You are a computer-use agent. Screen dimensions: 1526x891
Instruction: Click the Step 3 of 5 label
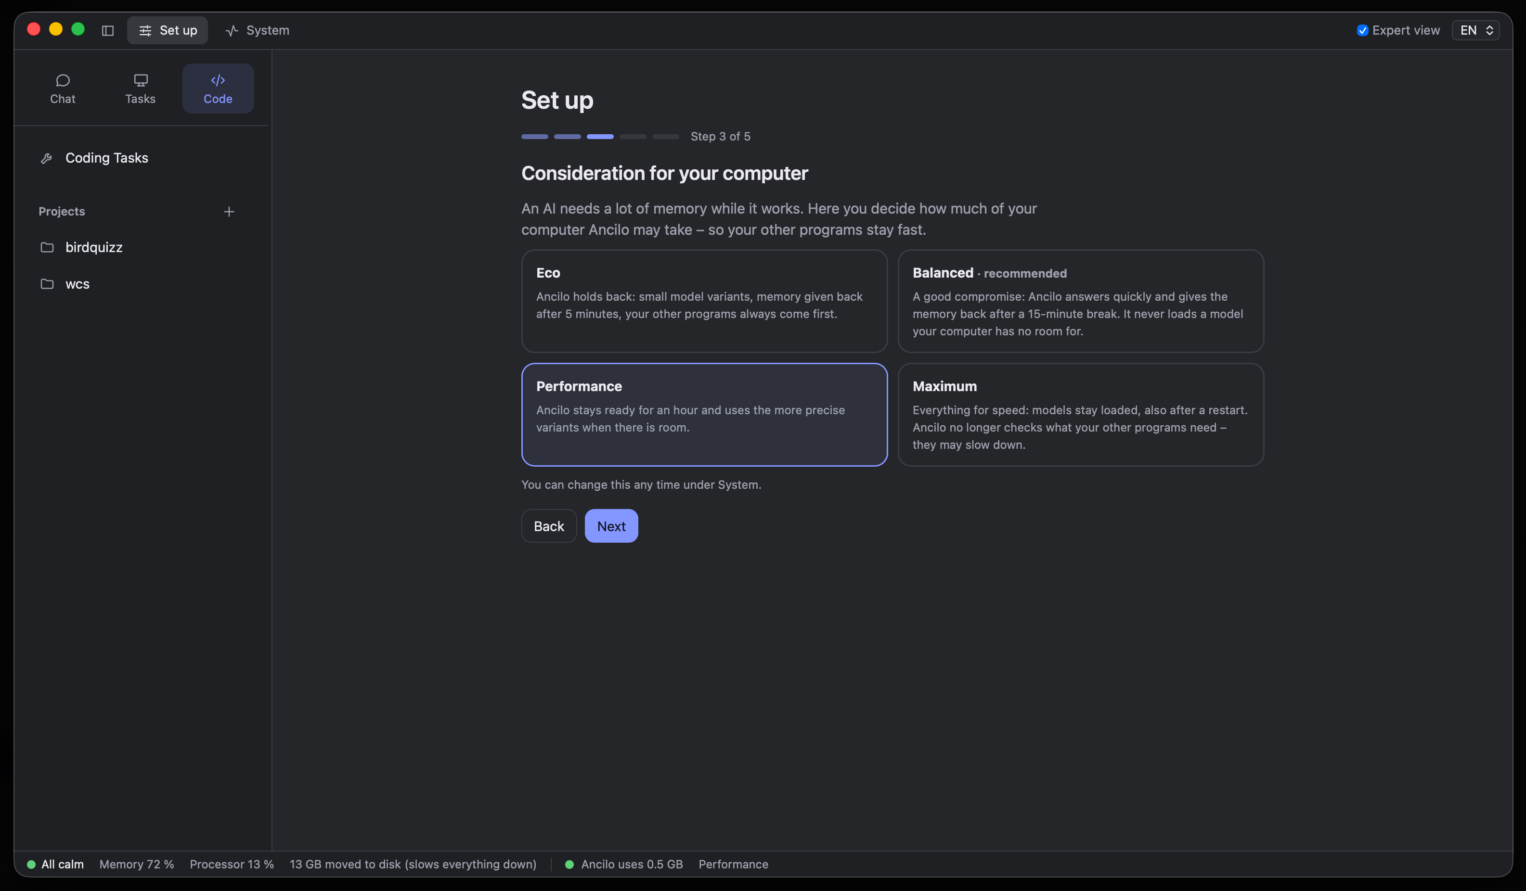click(x=720, y=137)
